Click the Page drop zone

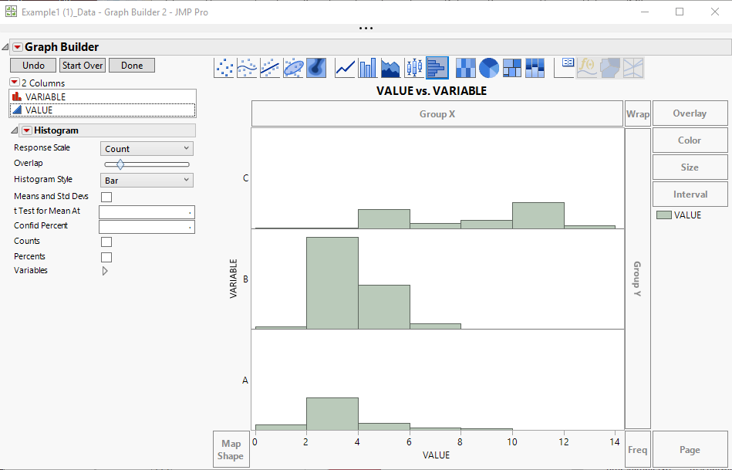point(690,449)
